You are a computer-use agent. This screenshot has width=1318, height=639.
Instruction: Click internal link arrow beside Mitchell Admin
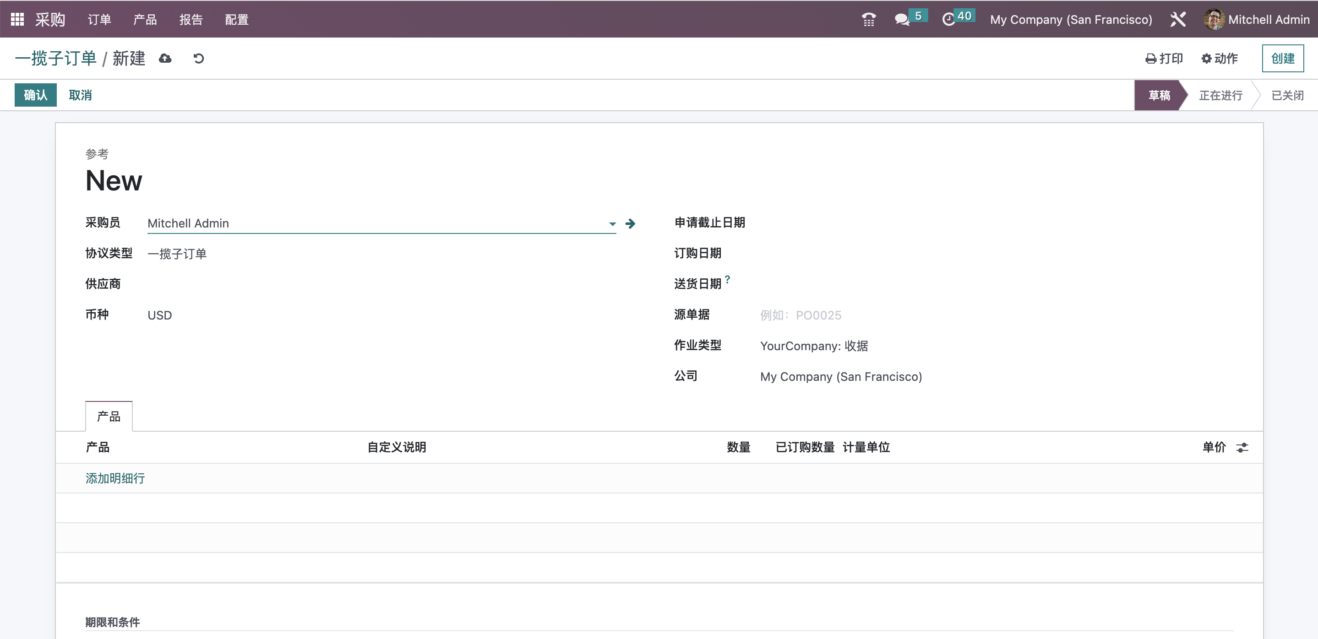[x=631, y=223]
